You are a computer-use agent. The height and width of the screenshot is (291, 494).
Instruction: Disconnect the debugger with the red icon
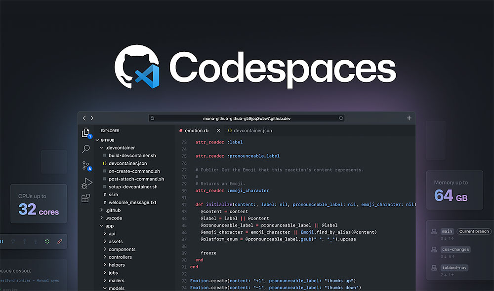pyautogui.click(x=60, y=242)
